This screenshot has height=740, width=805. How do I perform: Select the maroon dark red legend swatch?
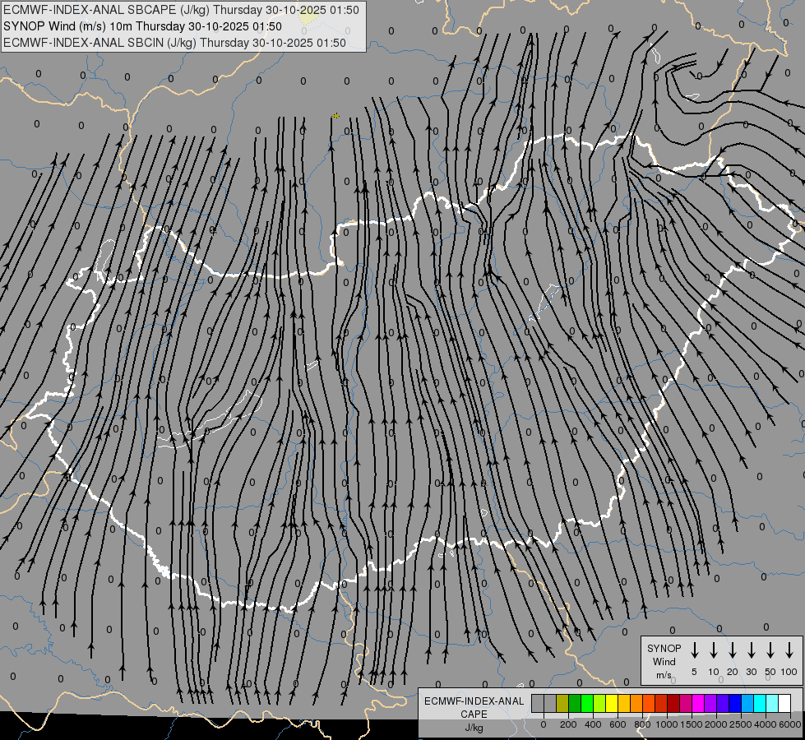tap(673, 703)
